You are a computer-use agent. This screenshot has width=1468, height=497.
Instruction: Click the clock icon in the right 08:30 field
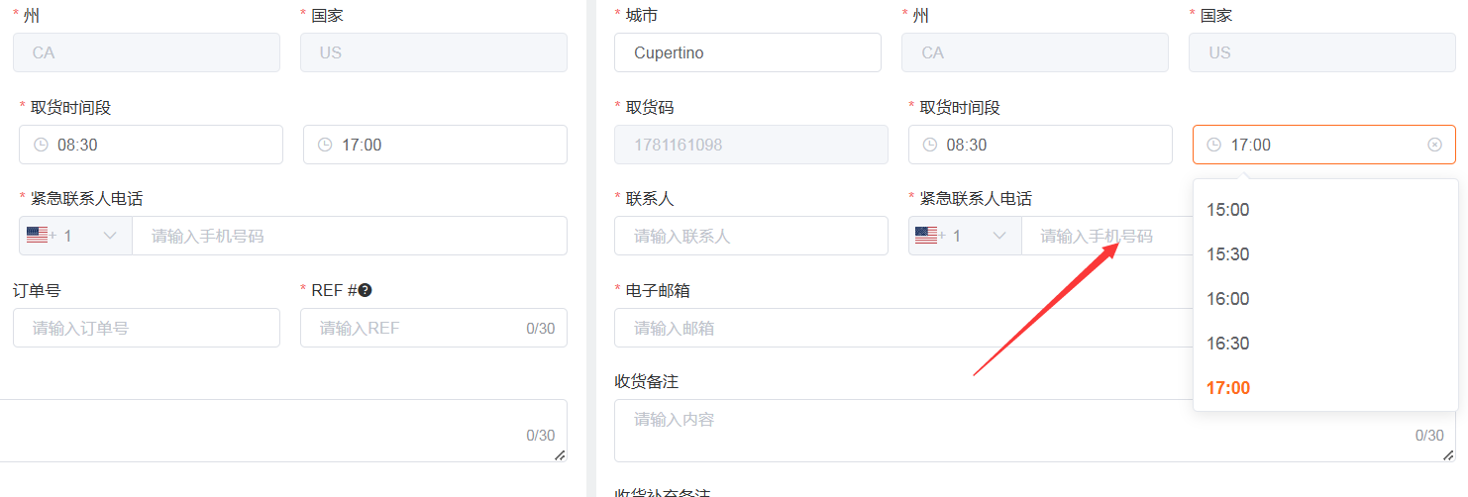930,145
